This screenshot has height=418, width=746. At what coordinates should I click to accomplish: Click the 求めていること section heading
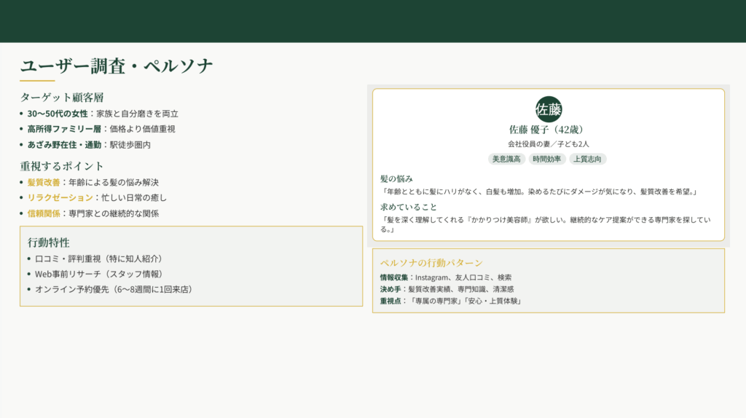(408, 207)
